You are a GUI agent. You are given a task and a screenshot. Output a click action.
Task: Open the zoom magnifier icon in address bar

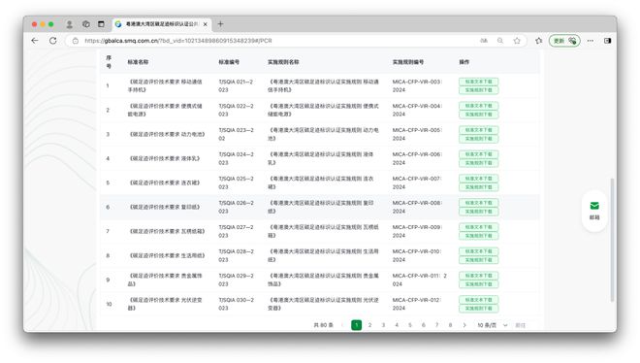coord(500,41)
